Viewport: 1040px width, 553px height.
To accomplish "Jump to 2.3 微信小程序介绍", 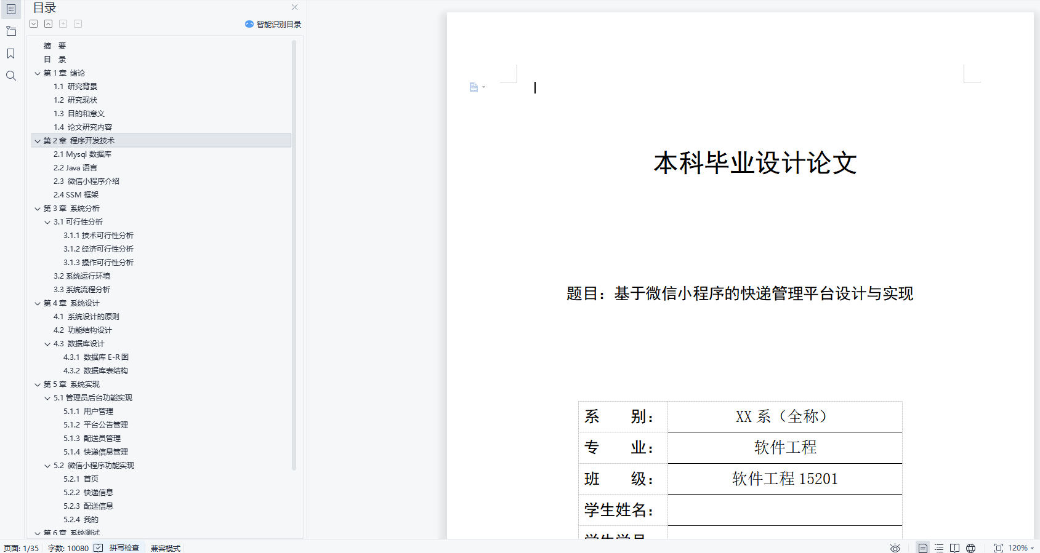I will tap(86, 181).
